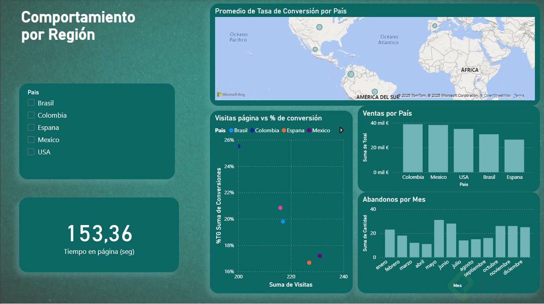The image size is (544, 304).
Task: Select the USA checkbox in the Pais slicer
Action: 31,152
